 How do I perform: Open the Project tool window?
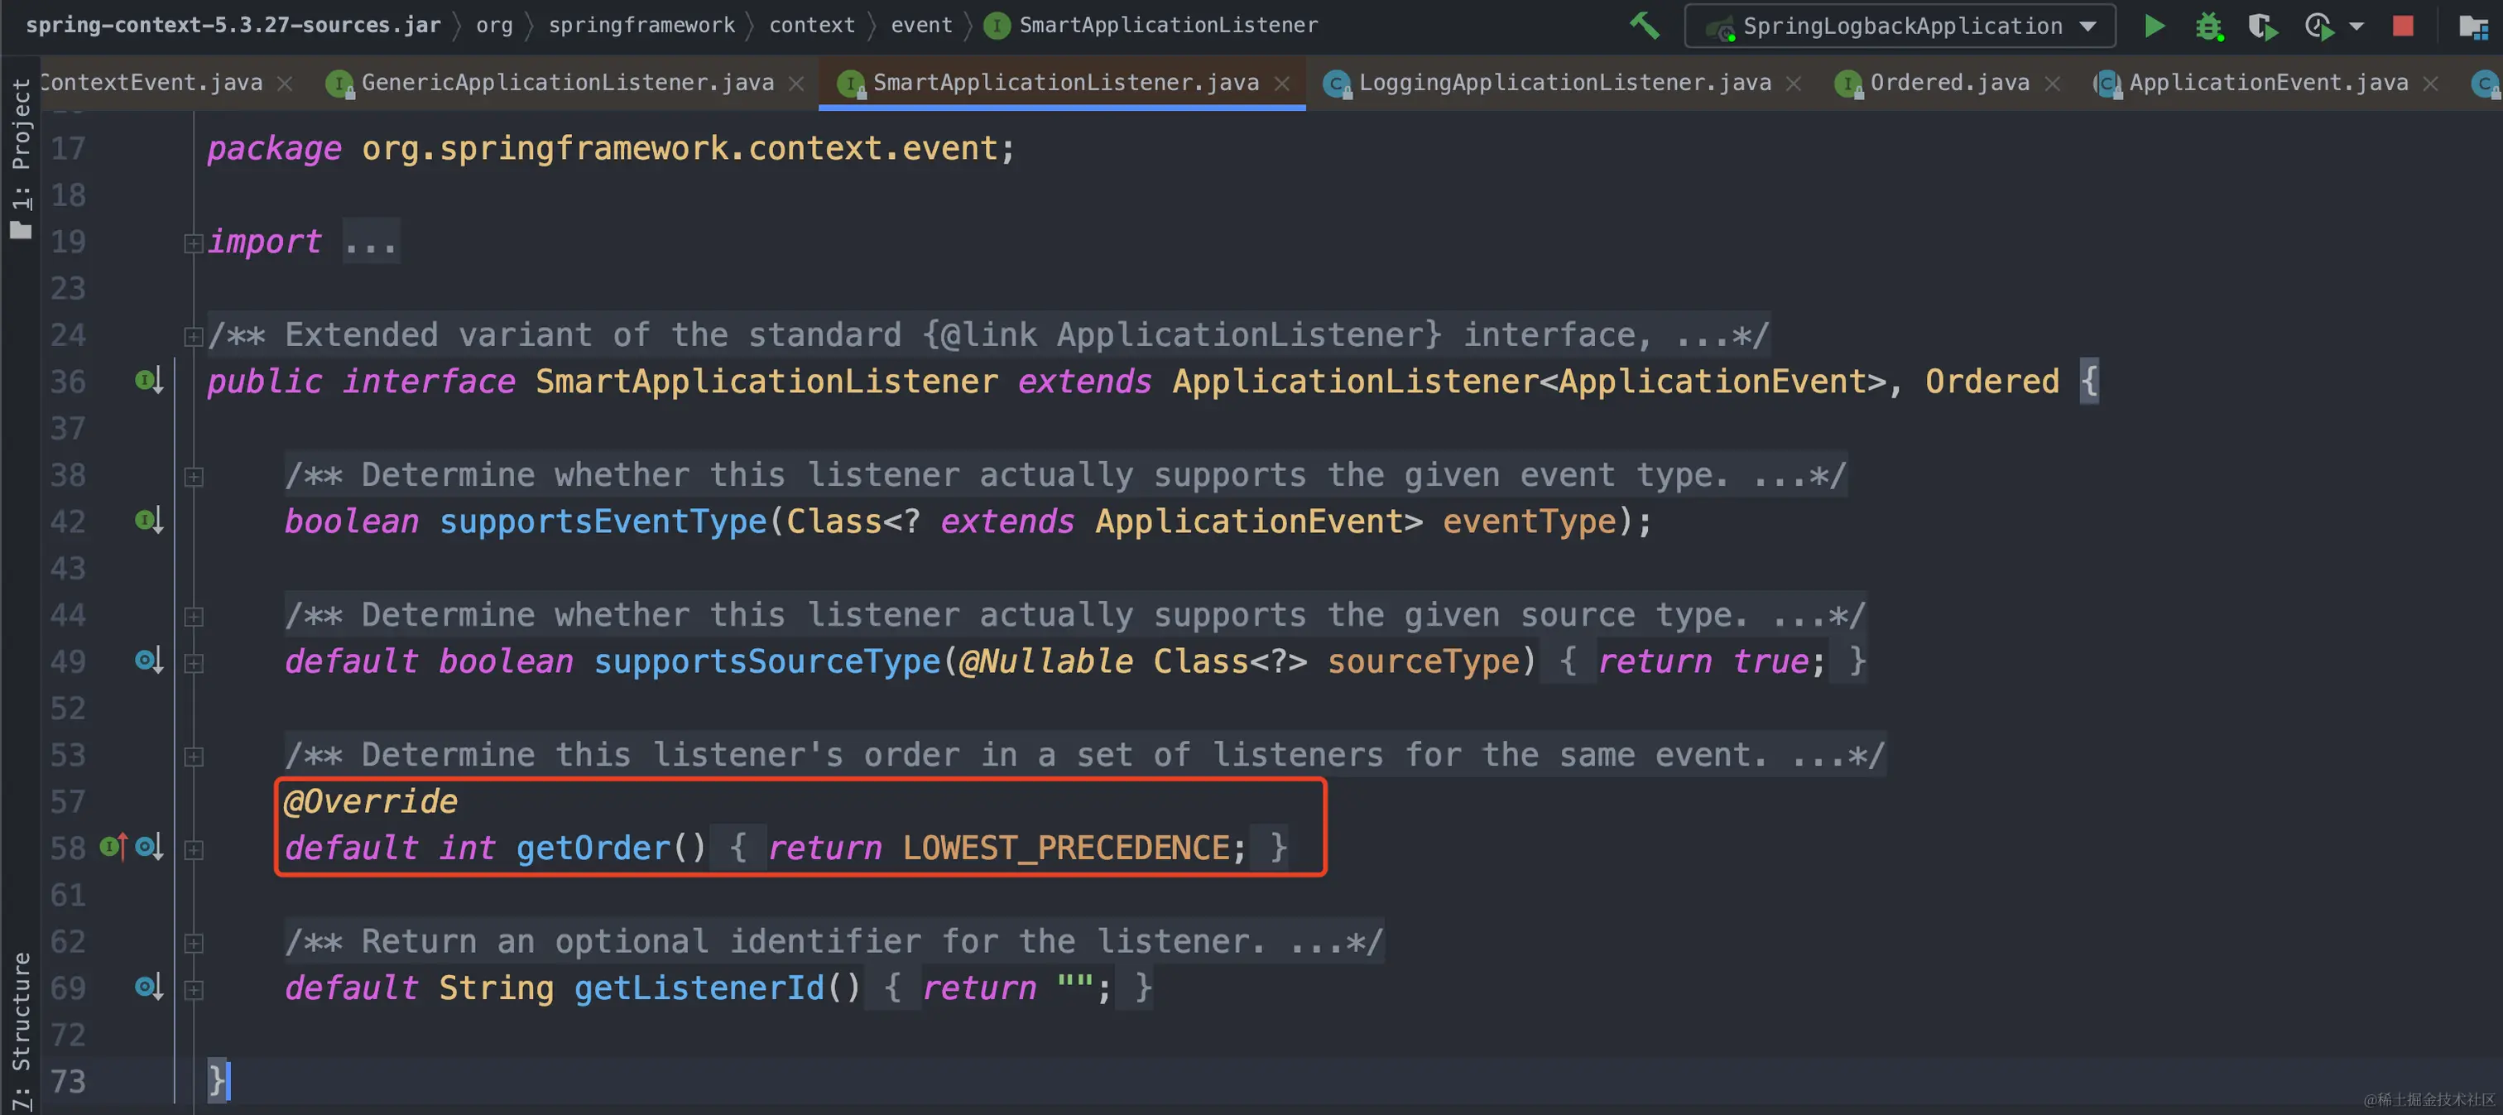point(21,157)
